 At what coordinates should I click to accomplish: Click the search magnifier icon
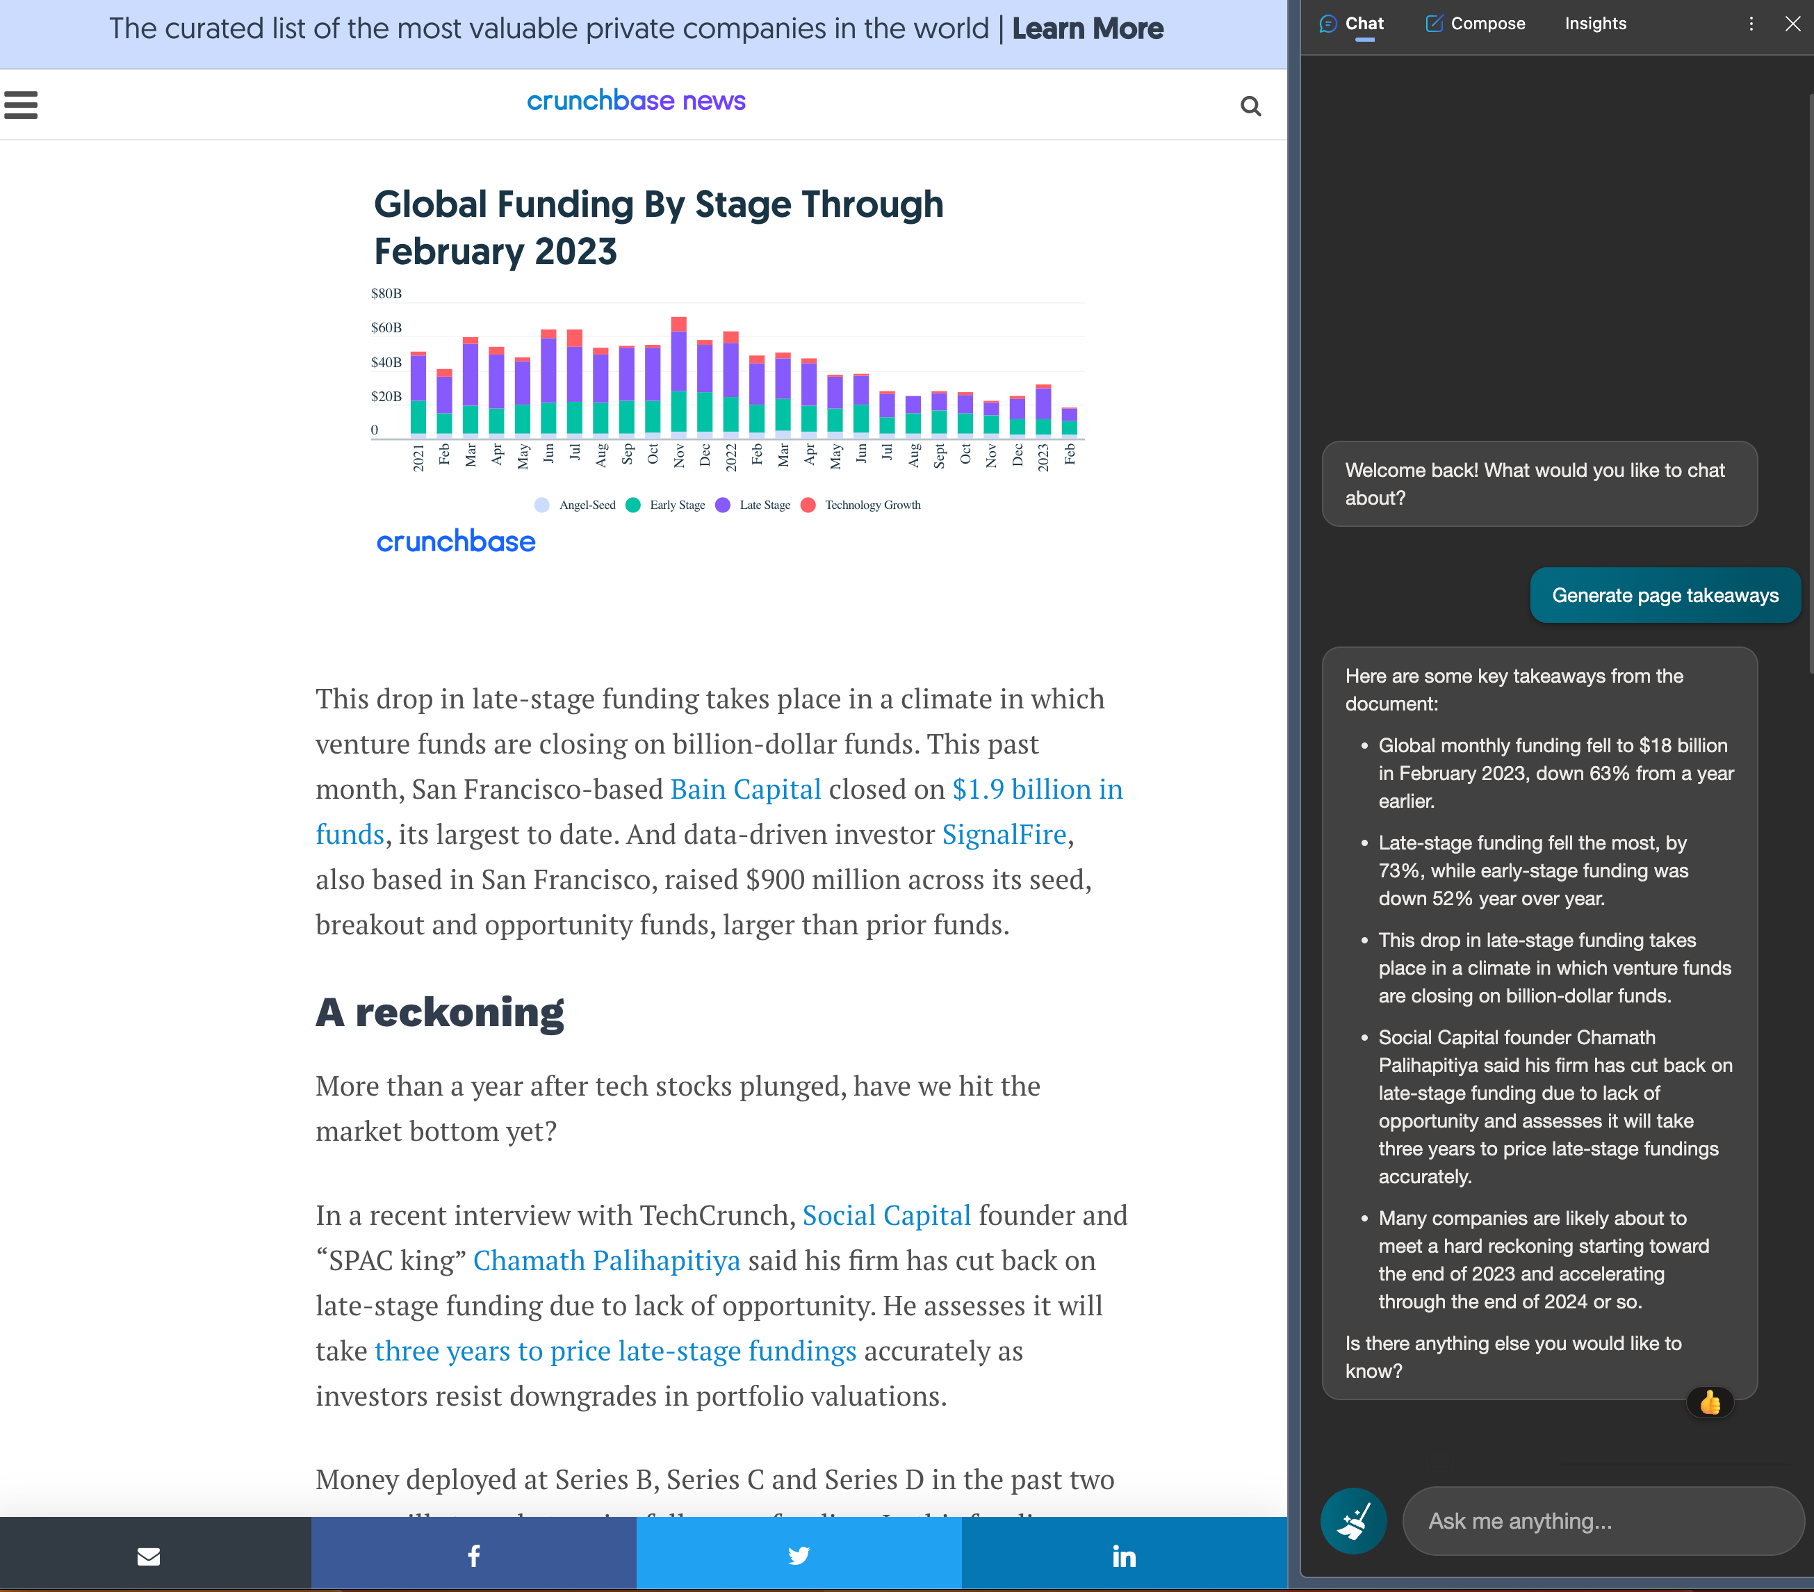point(1250,106)
